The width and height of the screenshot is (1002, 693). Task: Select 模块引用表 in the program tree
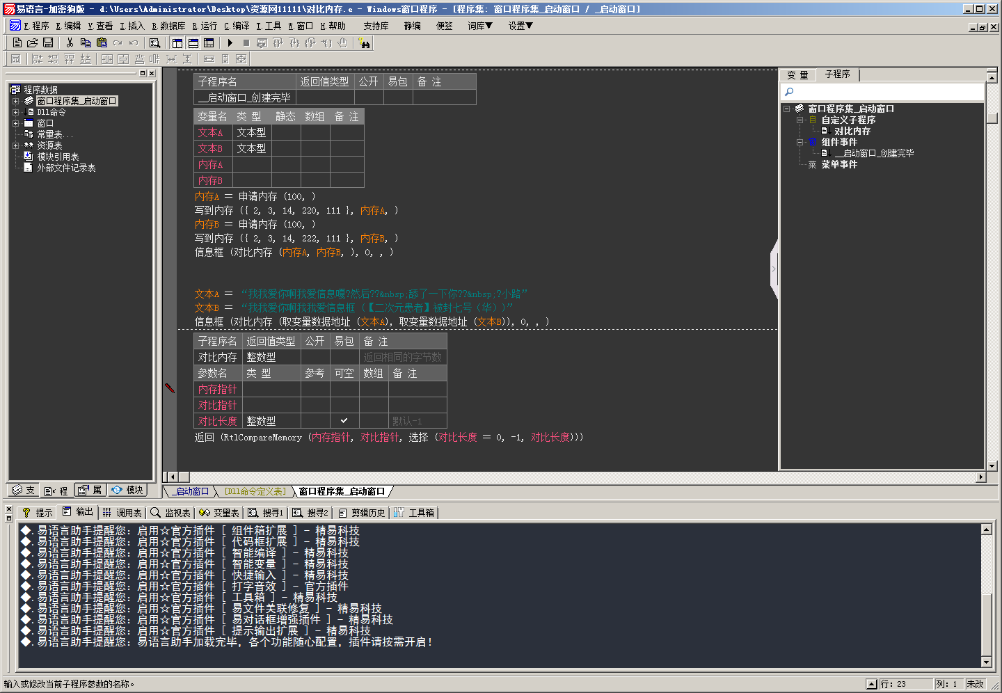58,157
